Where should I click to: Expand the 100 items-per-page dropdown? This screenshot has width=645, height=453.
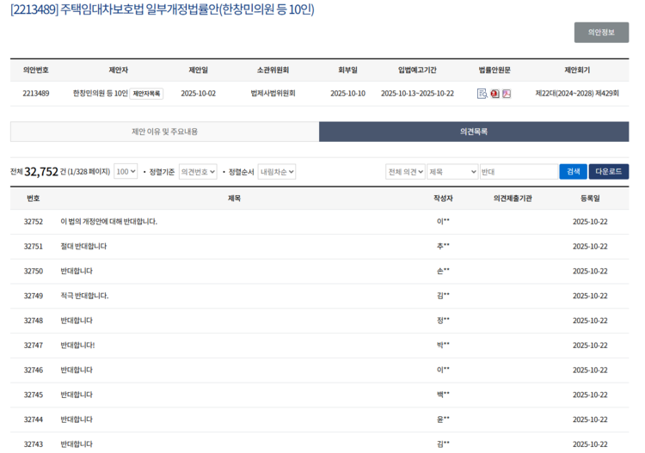(x=126, y=172)
